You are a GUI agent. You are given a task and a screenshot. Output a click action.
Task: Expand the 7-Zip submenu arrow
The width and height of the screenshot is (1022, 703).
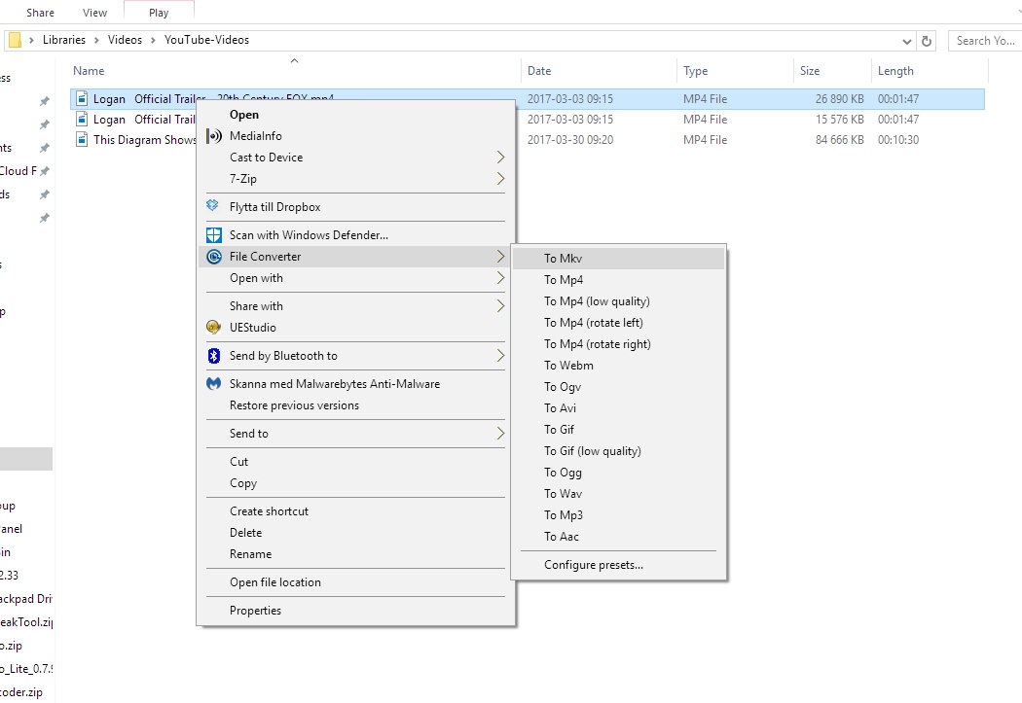click(x=500, y=178)
